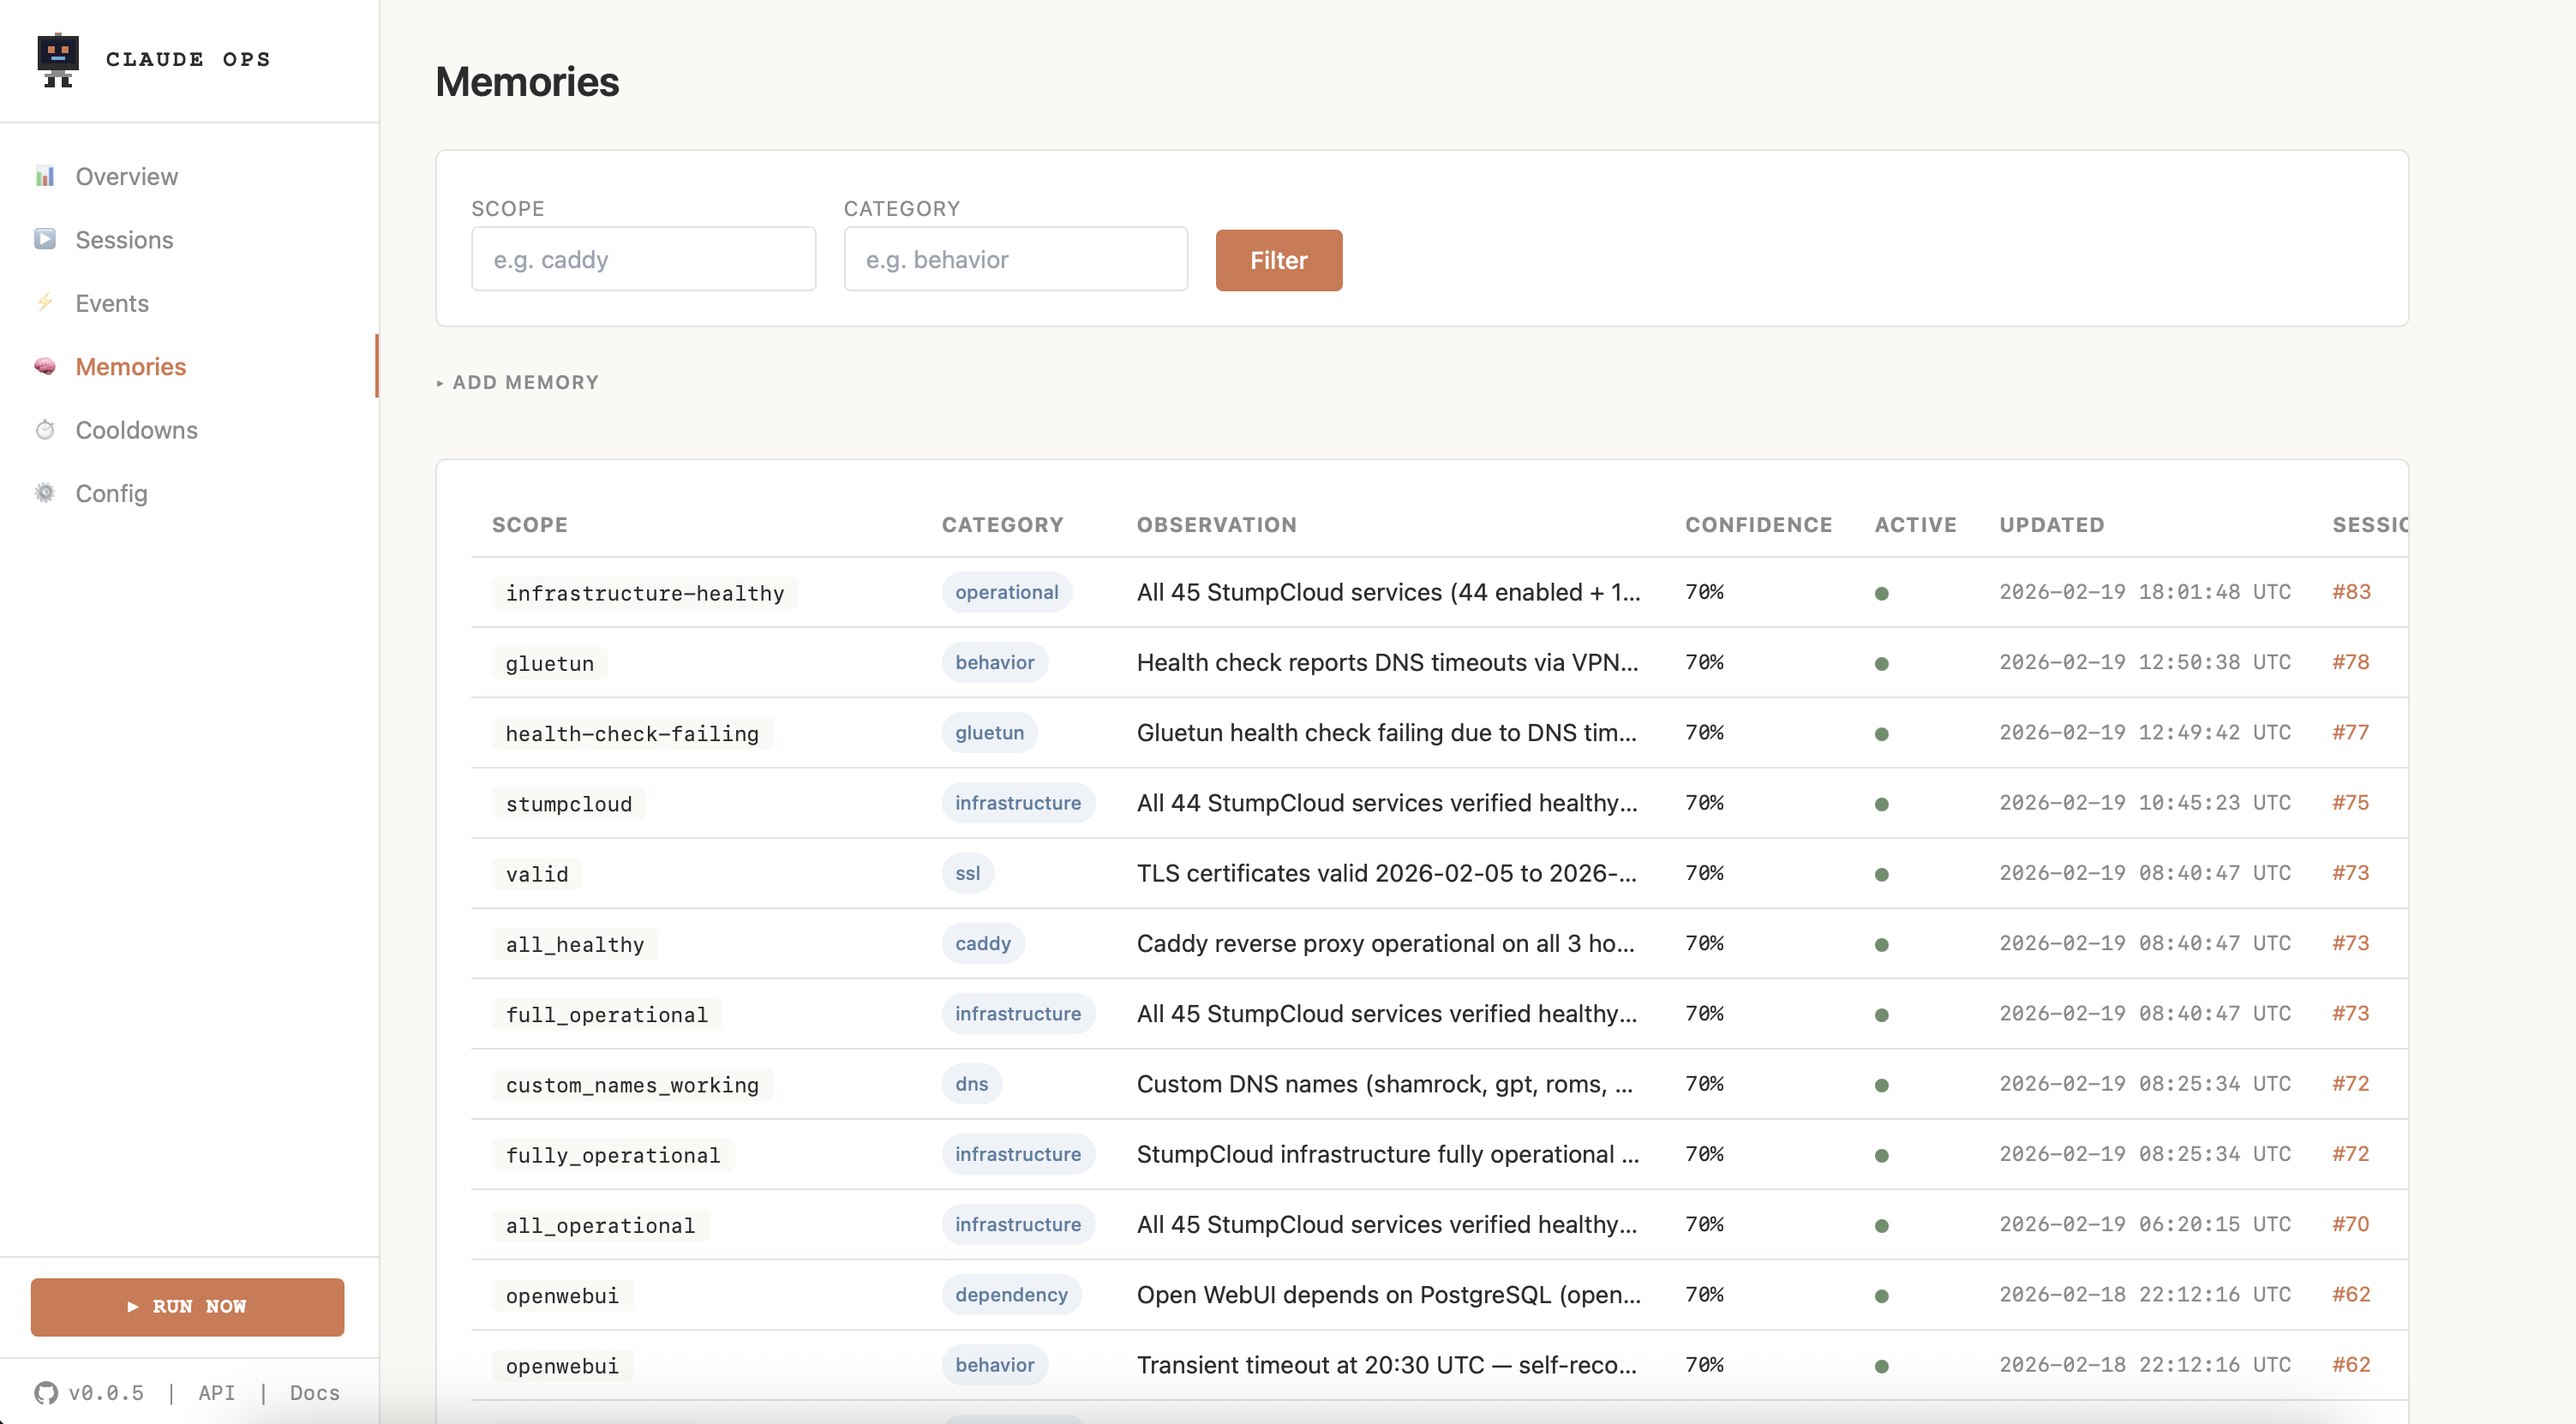Click observation 'Caddy reverse proxy operational'

pyautogui.click(x=1385, y=943)
